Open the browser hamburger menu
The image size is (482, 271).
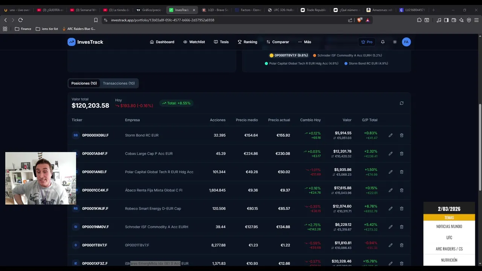(x=477, y=20)
